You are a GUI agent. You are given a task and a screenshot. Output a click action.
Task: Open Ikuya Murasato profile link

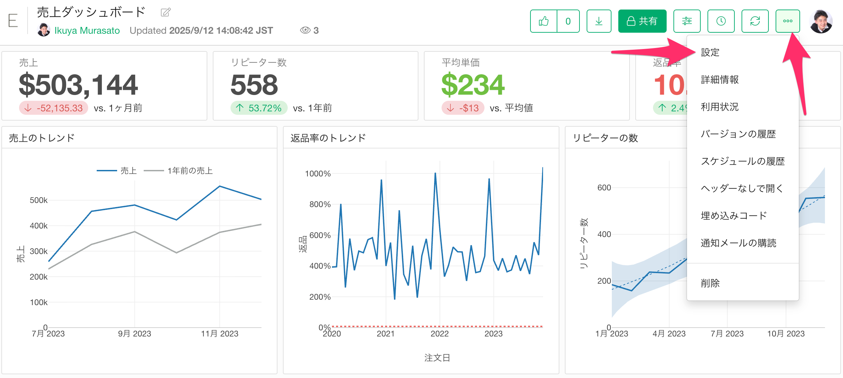[87, 31]
